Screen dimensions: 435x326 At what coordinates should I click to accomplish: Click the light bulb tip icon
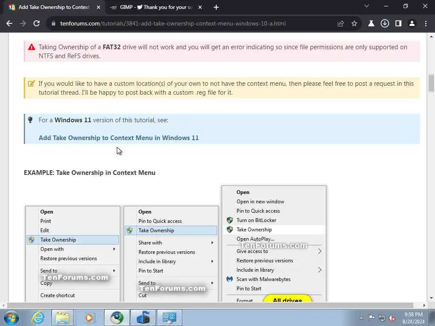coord(30,120)
